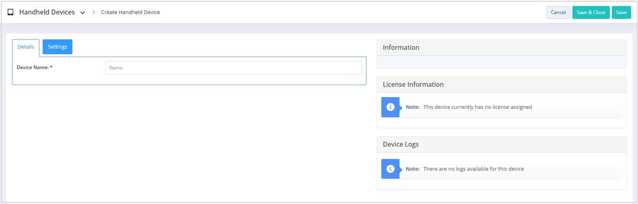Click the License Information panel header
Image resolution: width=638 pixels, height=204 pixels.
pos(502,84)
